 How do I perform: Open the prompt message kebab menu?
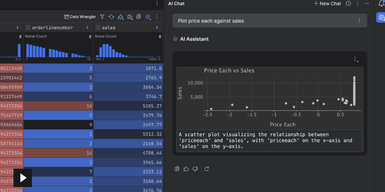359,21
